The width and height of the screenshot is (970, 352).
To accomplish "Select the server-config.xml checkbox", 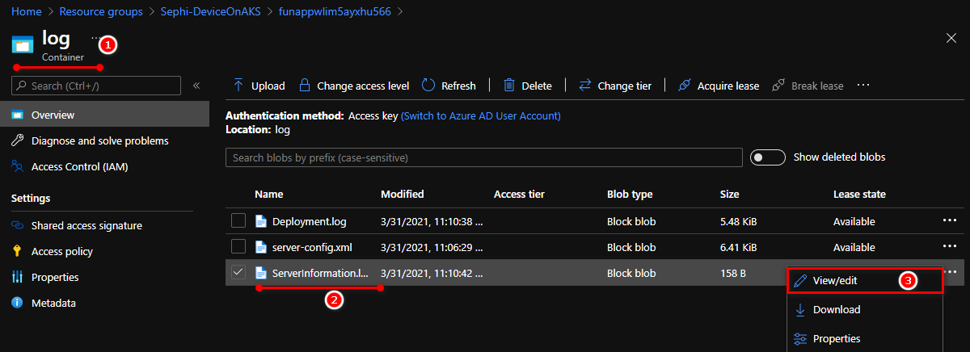I will pos(238,246).
